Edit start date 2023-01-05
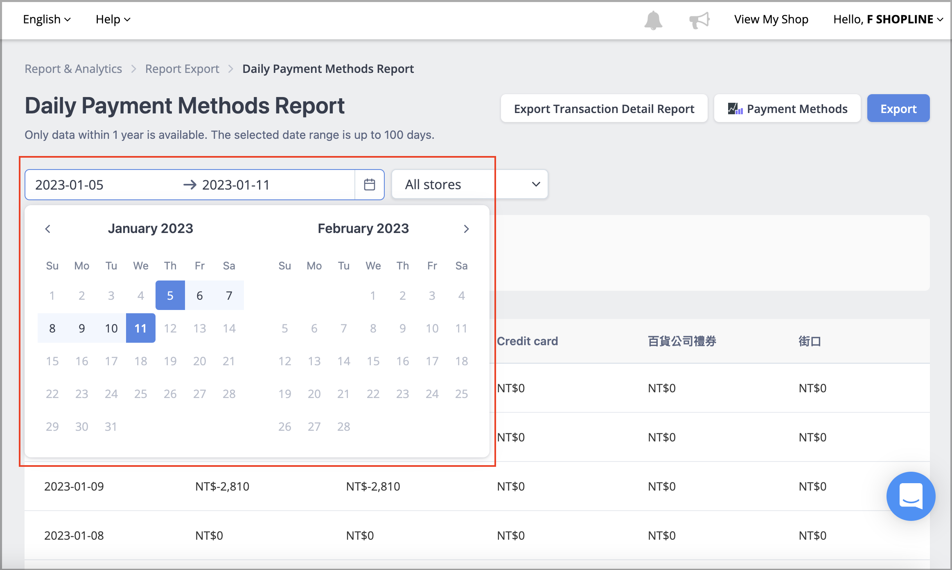Viewport: 952px width, 570px height. point(69,185)
